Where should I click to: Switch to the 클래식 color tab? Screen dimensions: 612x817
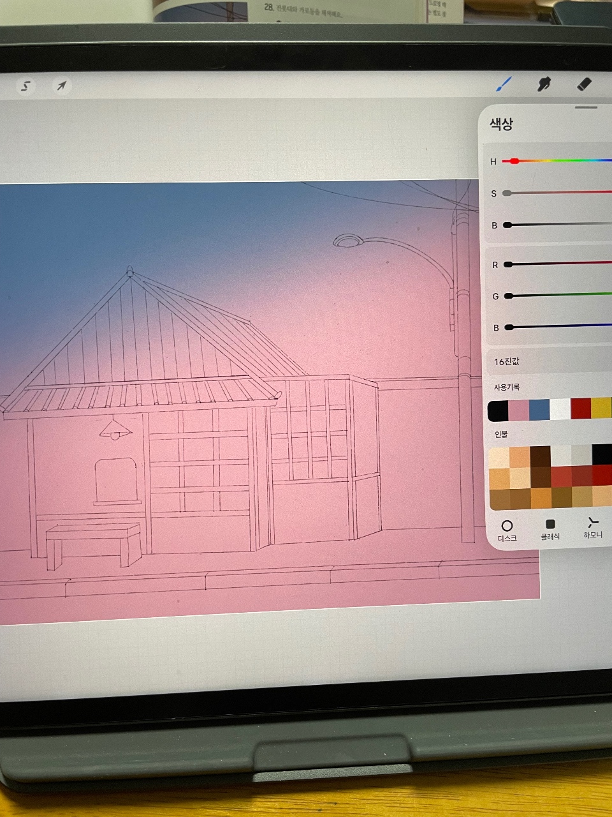pos(550,530)
